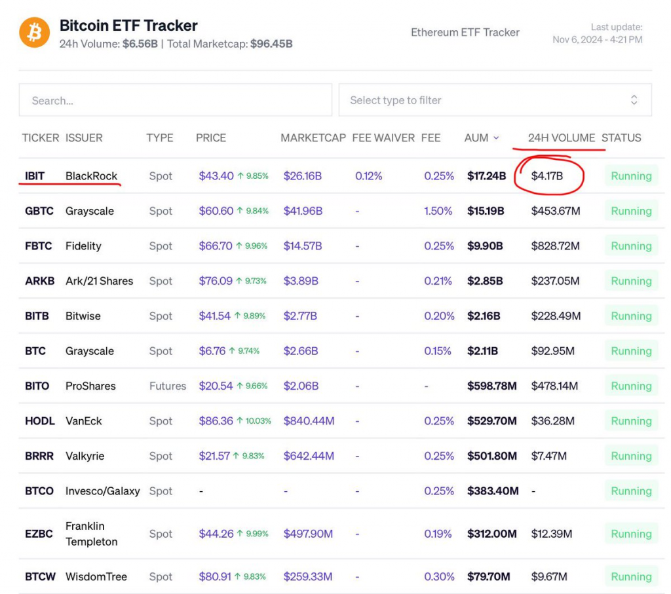This screenshot has height=594, width=671.
Task: Click the orange Bitcoin logo icon
Action: point(35,33)
